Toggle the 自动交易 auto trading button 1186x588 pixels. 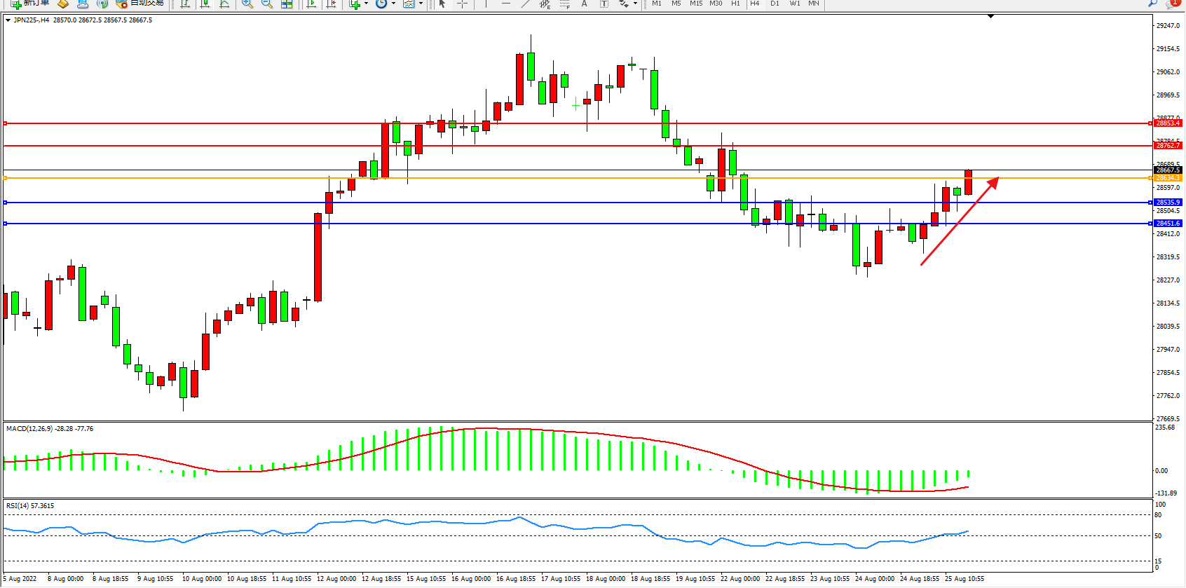pyautogui.click(x=140, y=4)
